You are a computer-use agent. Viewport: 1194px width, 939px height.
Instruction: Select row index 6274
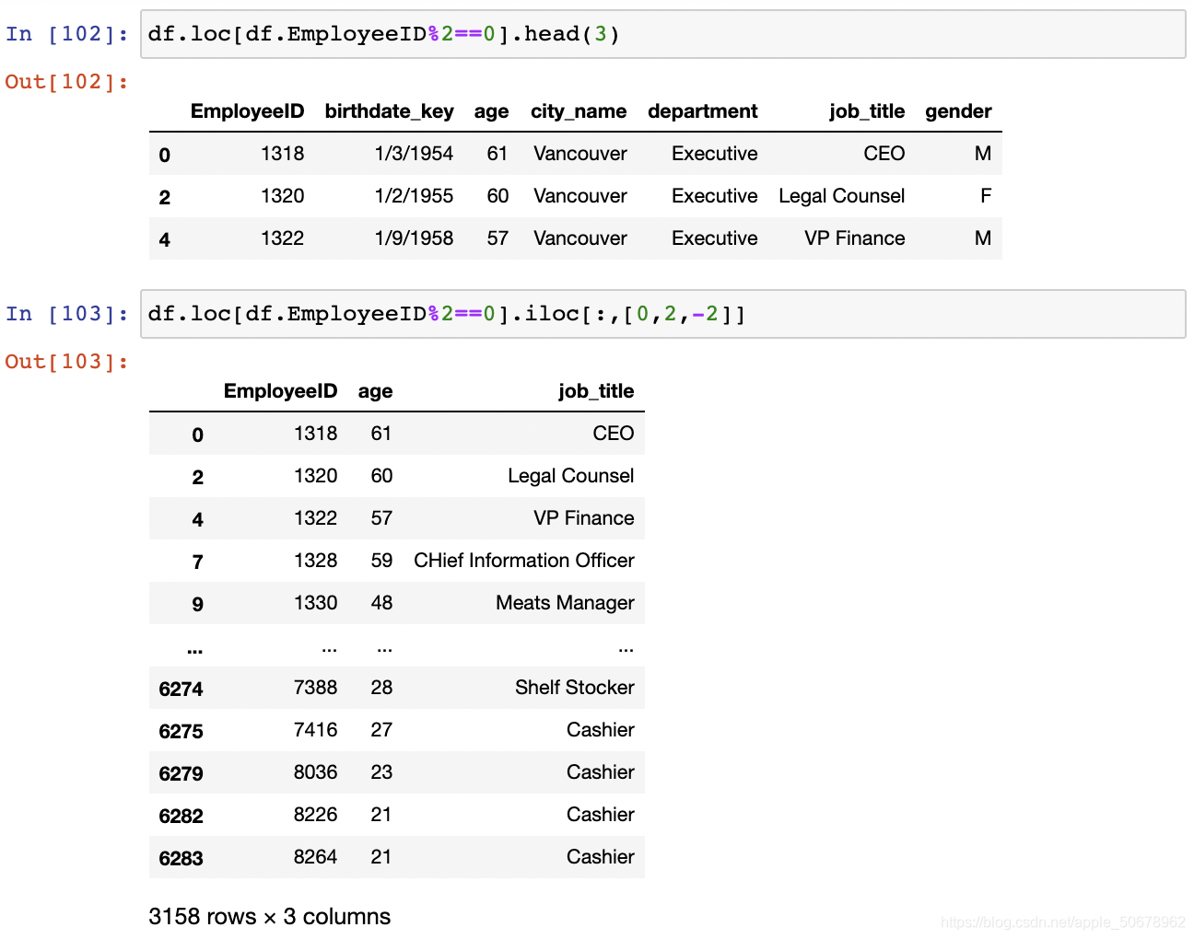pyautogui.click(x=181, y=690)
